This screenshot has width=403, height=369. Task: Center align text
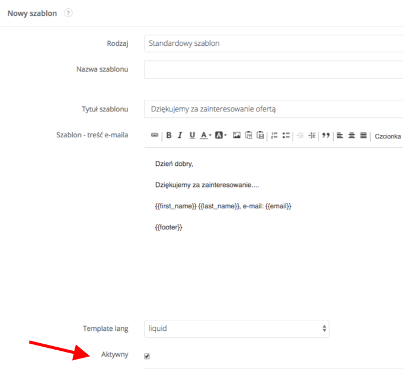[351, 135]
